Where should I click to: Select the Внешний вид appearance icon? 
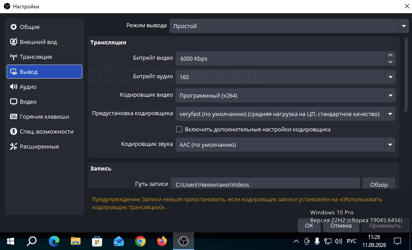13,42
